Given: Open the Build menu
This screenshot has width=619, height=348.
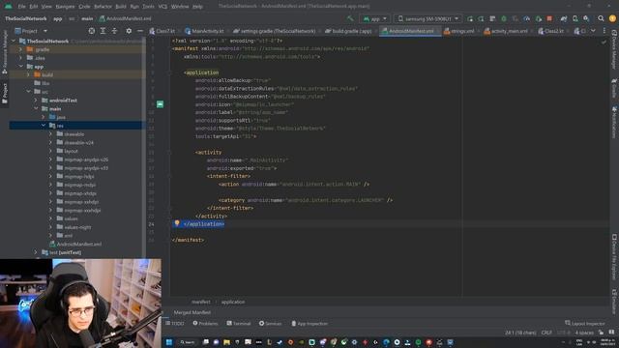Looking at the screenshot, I should click(x=121, y=7).
